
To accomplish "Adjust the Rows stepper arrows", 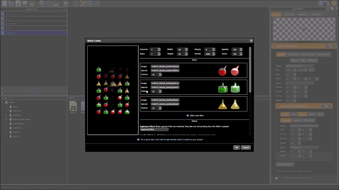I will (x=159, y=54).
